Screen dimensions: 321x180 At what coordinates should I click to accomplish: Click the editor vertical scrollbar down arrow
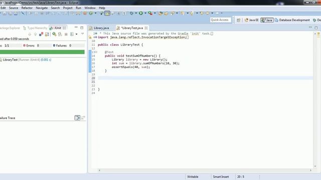click(x=315, y=166)
